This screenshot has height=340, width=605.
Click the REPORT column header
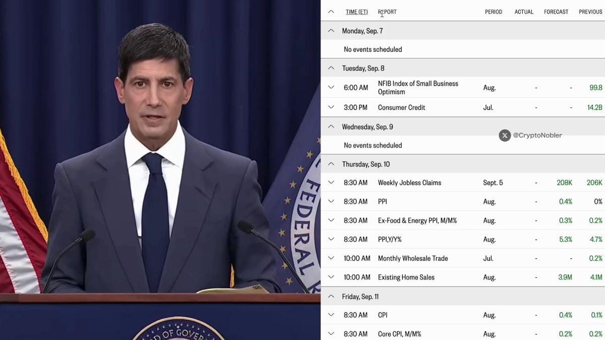[x=387, y=12]
